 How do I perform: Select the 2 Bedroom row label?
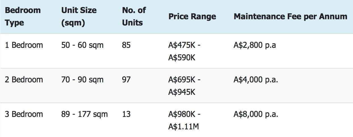point(24,80)
